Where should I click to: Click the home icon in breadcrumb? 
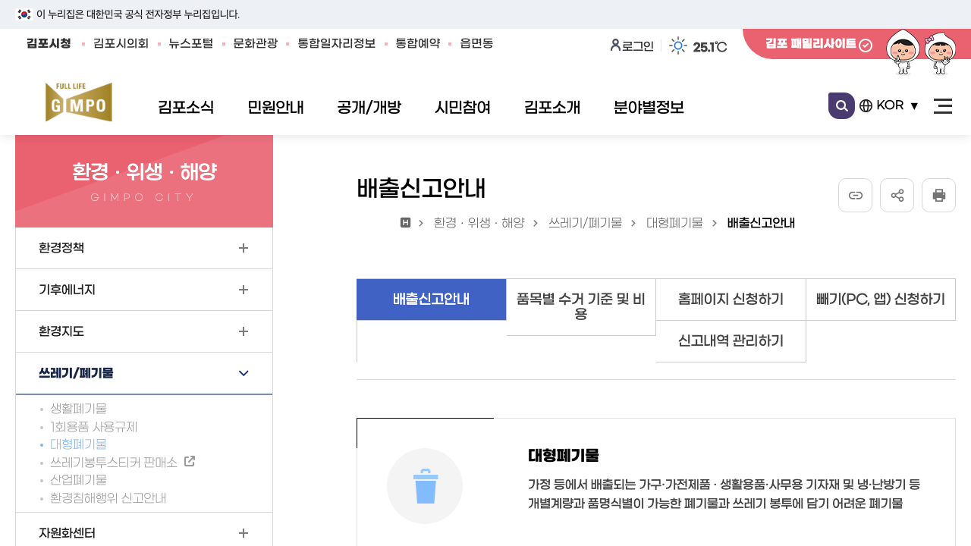tap(405, 222)
